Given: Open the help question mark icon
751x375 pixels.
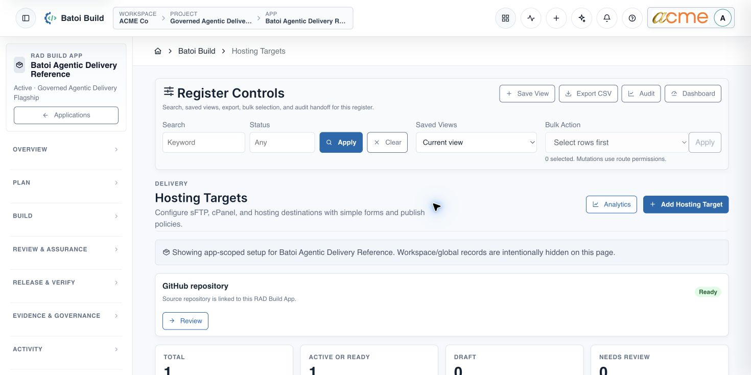Looking at the screenshot, I should [632, 18].
